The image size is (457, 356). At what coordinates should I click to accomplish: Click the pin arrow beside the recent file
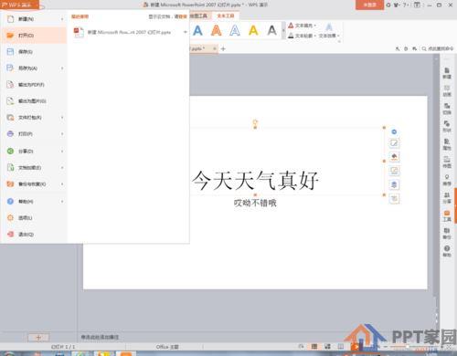point(185,32)
